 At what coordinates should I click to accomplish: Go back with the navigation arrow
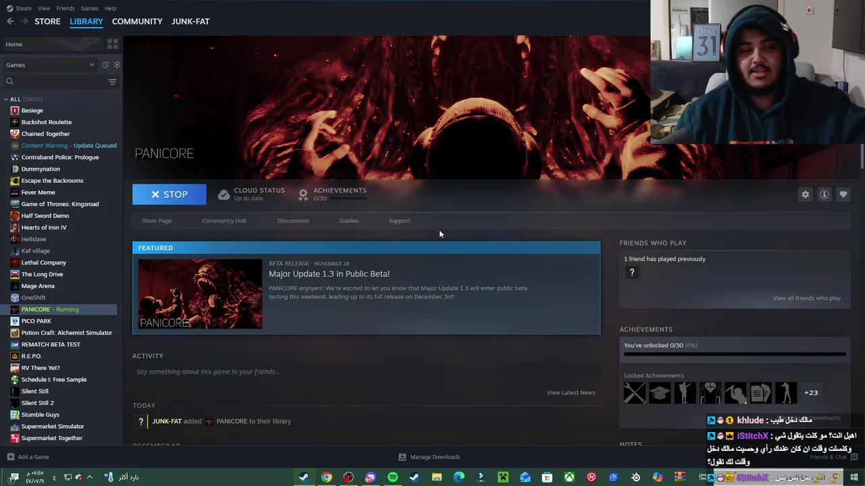[10, 22]
